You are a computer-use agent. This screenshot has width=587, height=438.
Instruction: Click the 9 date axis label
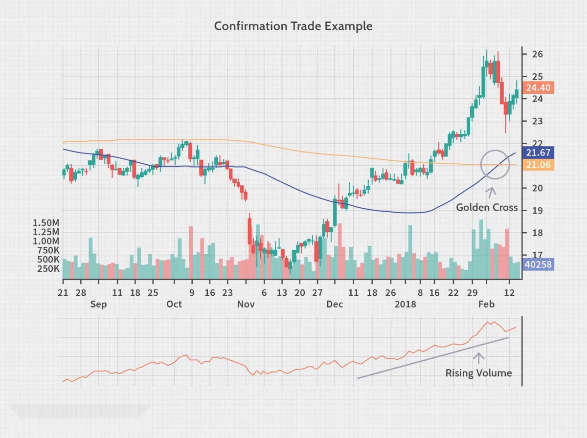point(192,293)
